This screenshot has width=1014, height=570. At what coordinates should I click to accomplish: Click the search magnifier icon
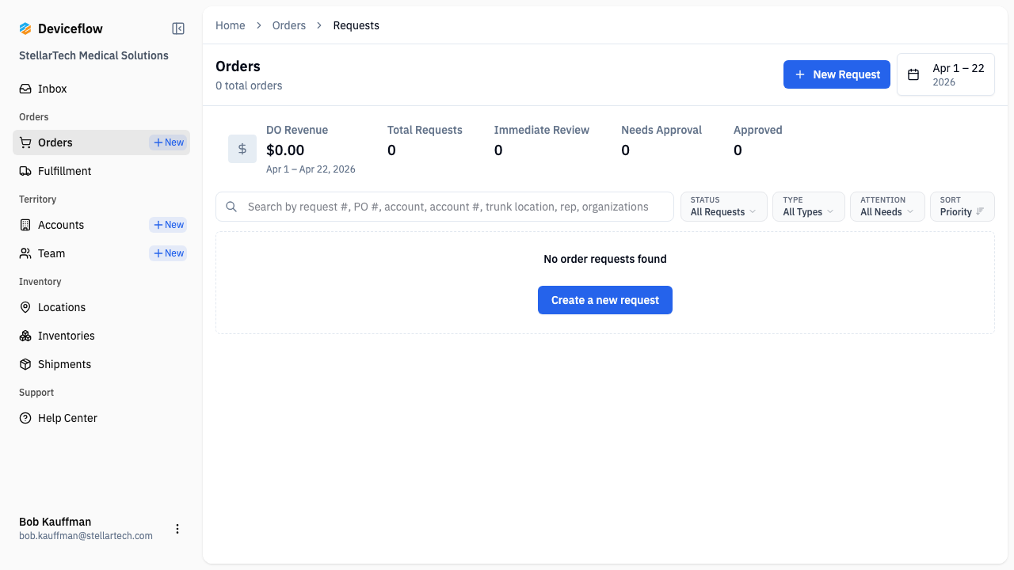pos(231,207)
